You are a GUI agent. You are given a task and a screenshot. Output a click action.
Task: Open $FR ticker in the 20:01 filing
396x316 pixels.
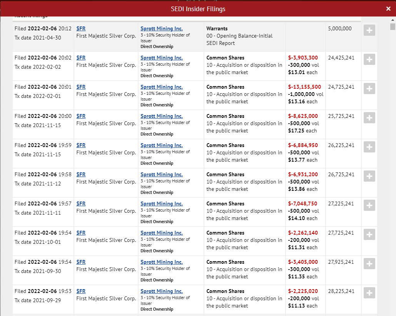81,87
